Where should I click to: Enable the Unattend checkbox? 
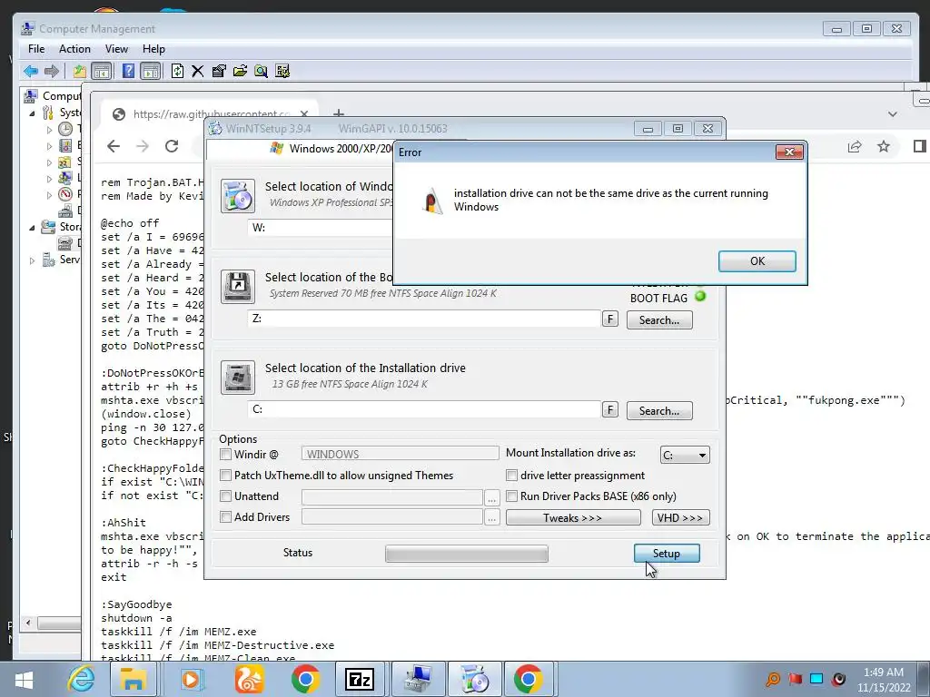[225, 496]
